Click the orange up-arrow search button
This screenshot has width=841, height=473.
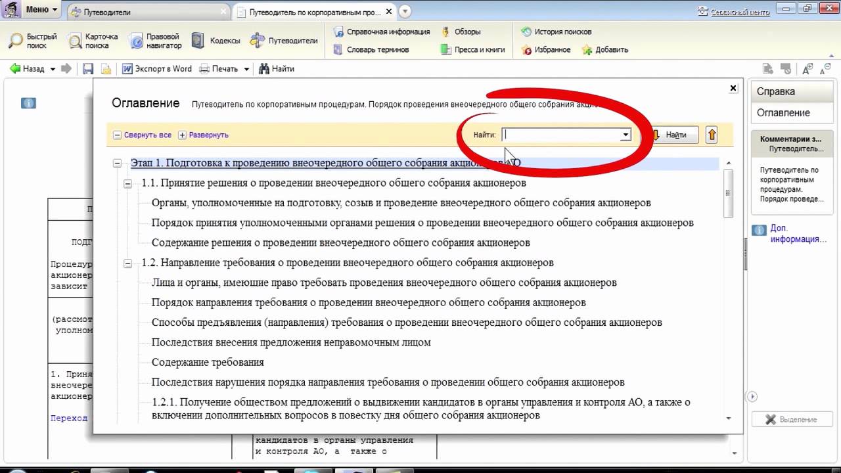pyautogui.click(x=712, y=135)
